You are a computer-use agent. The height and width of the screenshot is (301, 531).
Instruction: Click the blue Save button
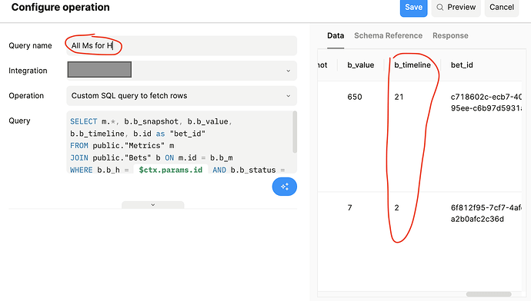click(413, 8)
